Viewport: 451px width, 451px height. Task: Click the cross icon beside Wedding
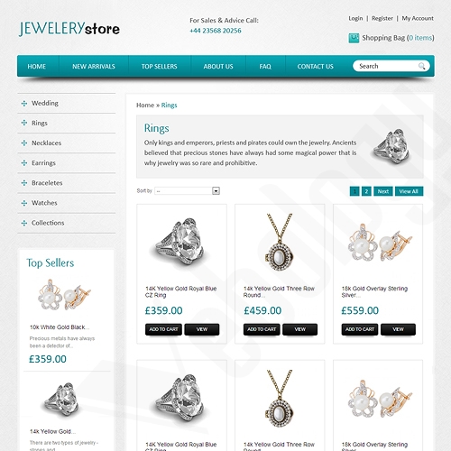tap(24, 104)
